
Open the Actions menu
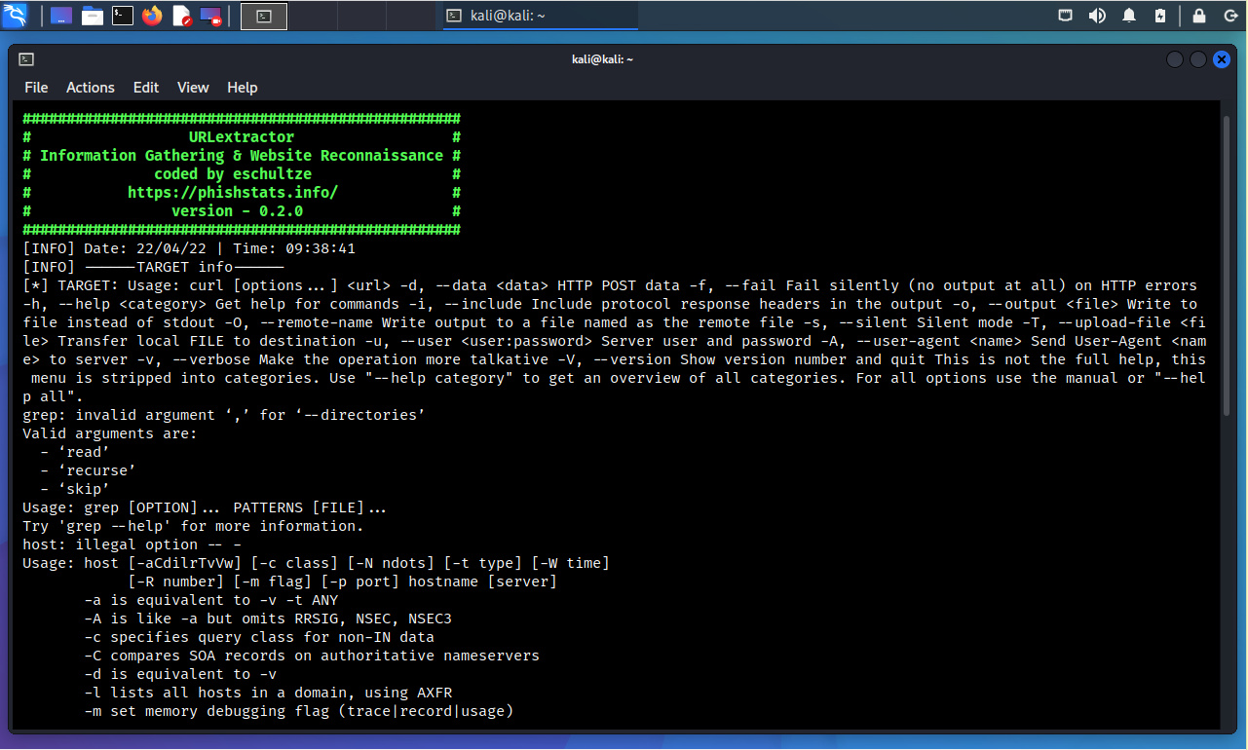point(91,88)
